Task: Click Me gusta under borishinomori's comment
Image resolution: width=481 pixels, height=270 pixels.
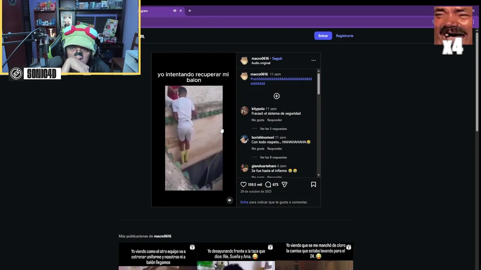Action: pyautogui.click(x=258, y=148)
